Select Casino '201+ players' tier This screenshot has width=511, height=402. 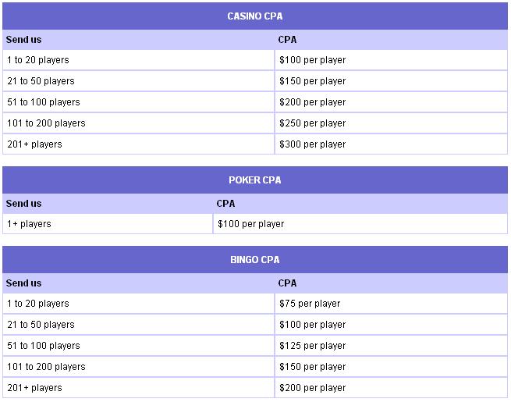pyautogui.click(x=139, y=144)
